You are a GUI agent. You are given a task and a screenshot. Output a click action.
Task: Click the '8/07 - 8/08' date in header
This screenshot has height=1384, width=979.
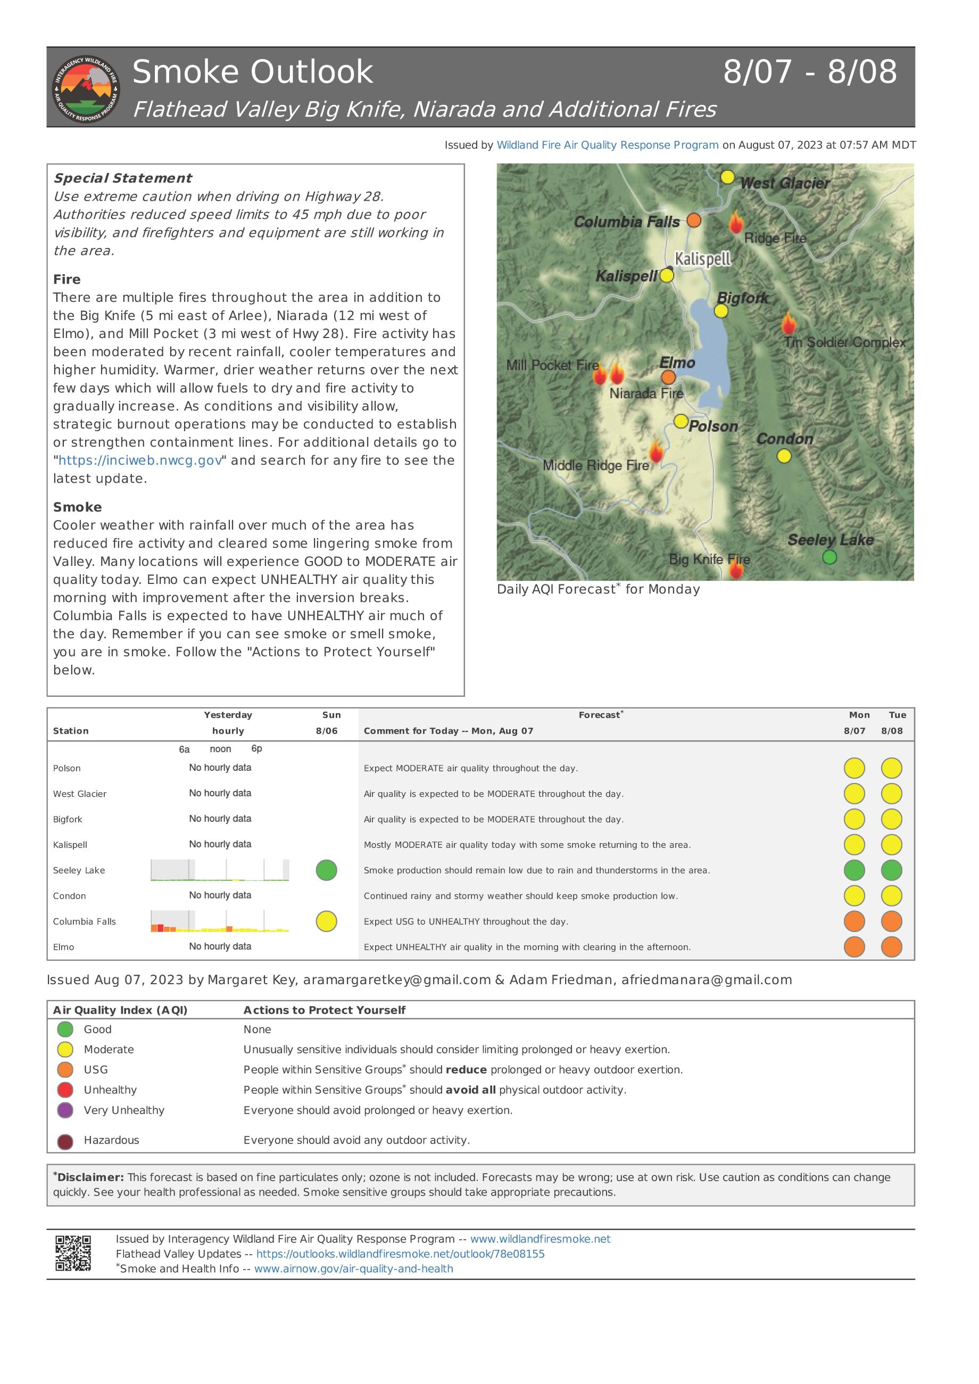coord(810,71)
